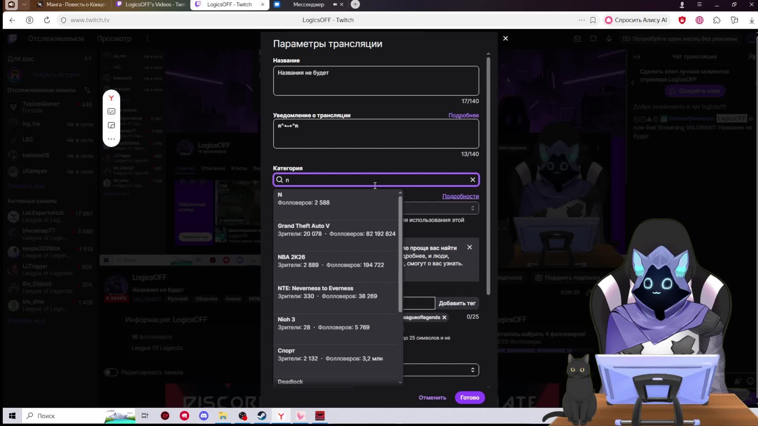Viewport: 758px width, 426px height.
Task: Open the Подробности link
Action: [x=460, y=196]
